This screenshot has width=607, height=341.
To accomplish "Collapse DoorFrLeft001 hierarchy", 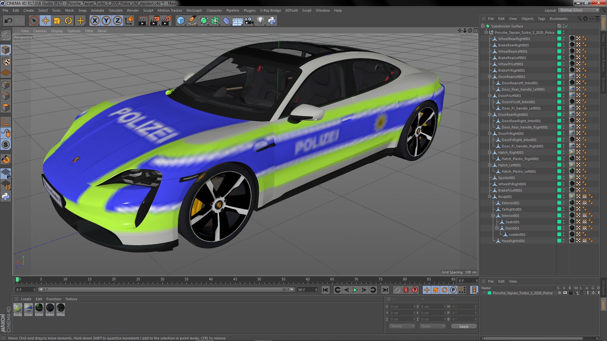I will click(x=490, y=96).
